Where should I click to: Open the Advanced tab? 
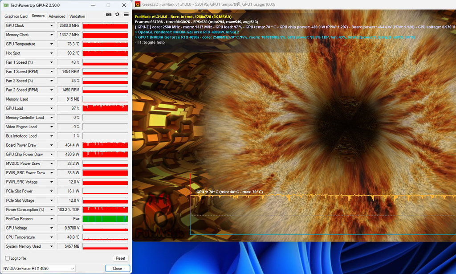pos(57,16)
